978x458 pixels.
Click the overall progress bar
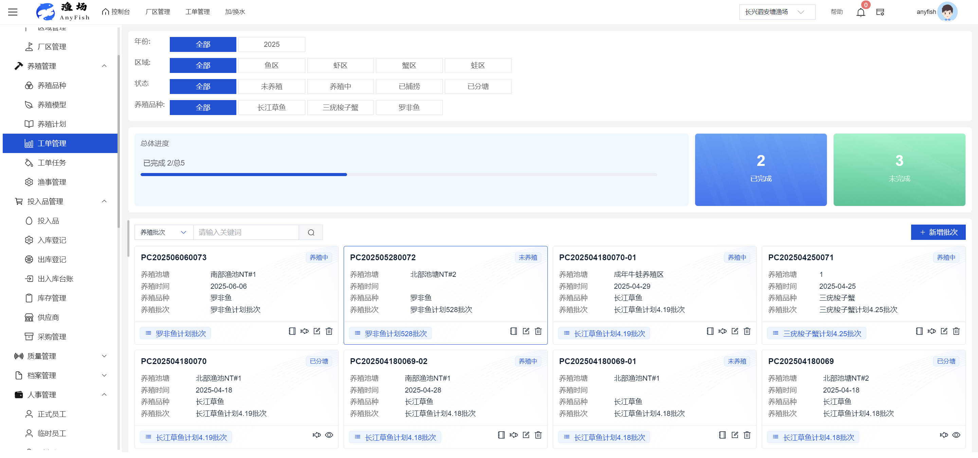pyautogui.click(x=398, y=174)
